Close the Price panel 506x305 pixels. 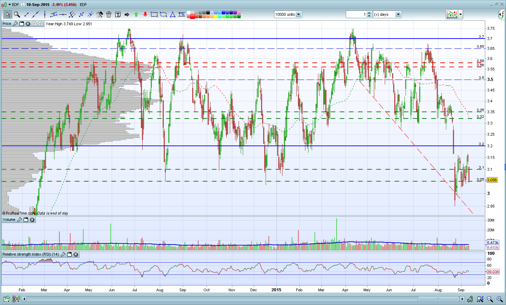point(28,24)
